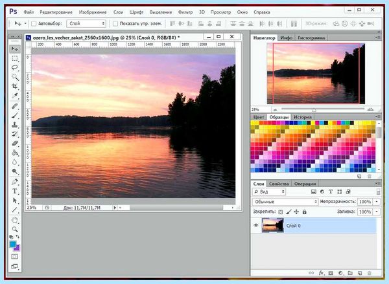Toggle lock image pixels
This screenshot has width=389, height=284.
(x=289, y=212)
